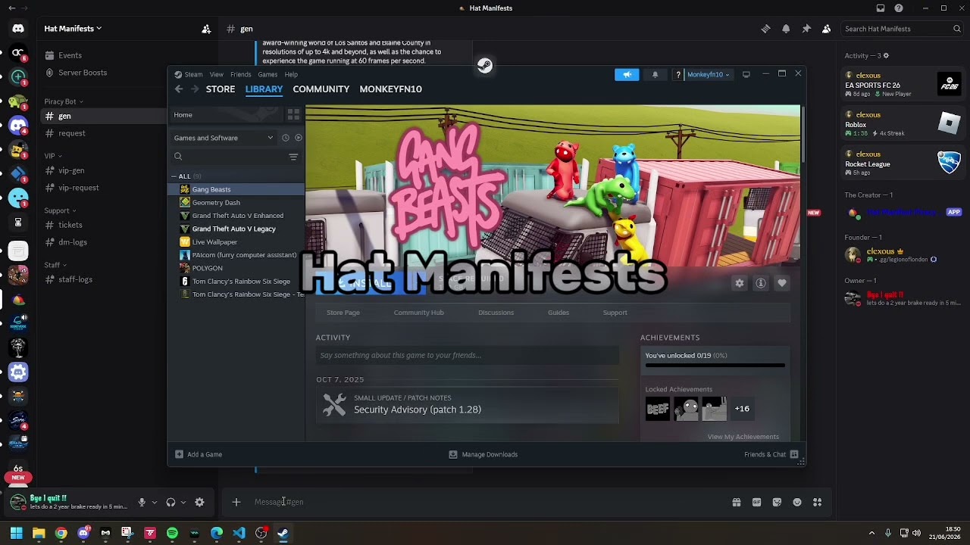The width and height of the screenshot is (970, 545).
Task: Switch Steam library to grid view icon
Action: (293, 114)
